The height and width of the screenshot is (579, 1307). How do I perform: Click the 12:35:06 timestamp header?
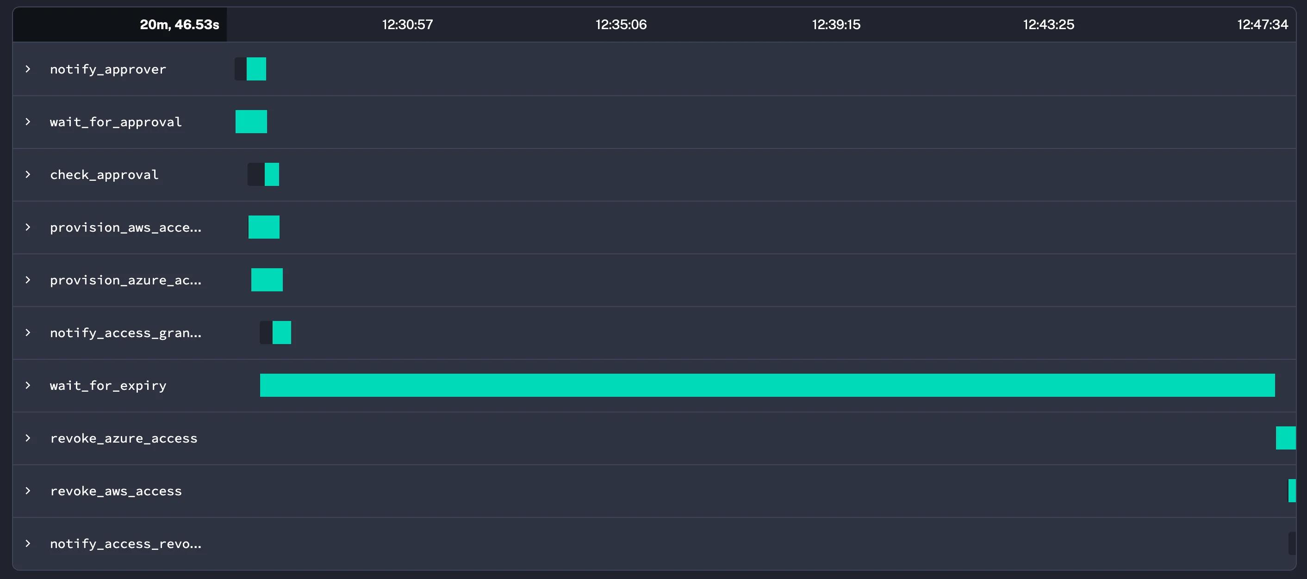tap(621, 25)
